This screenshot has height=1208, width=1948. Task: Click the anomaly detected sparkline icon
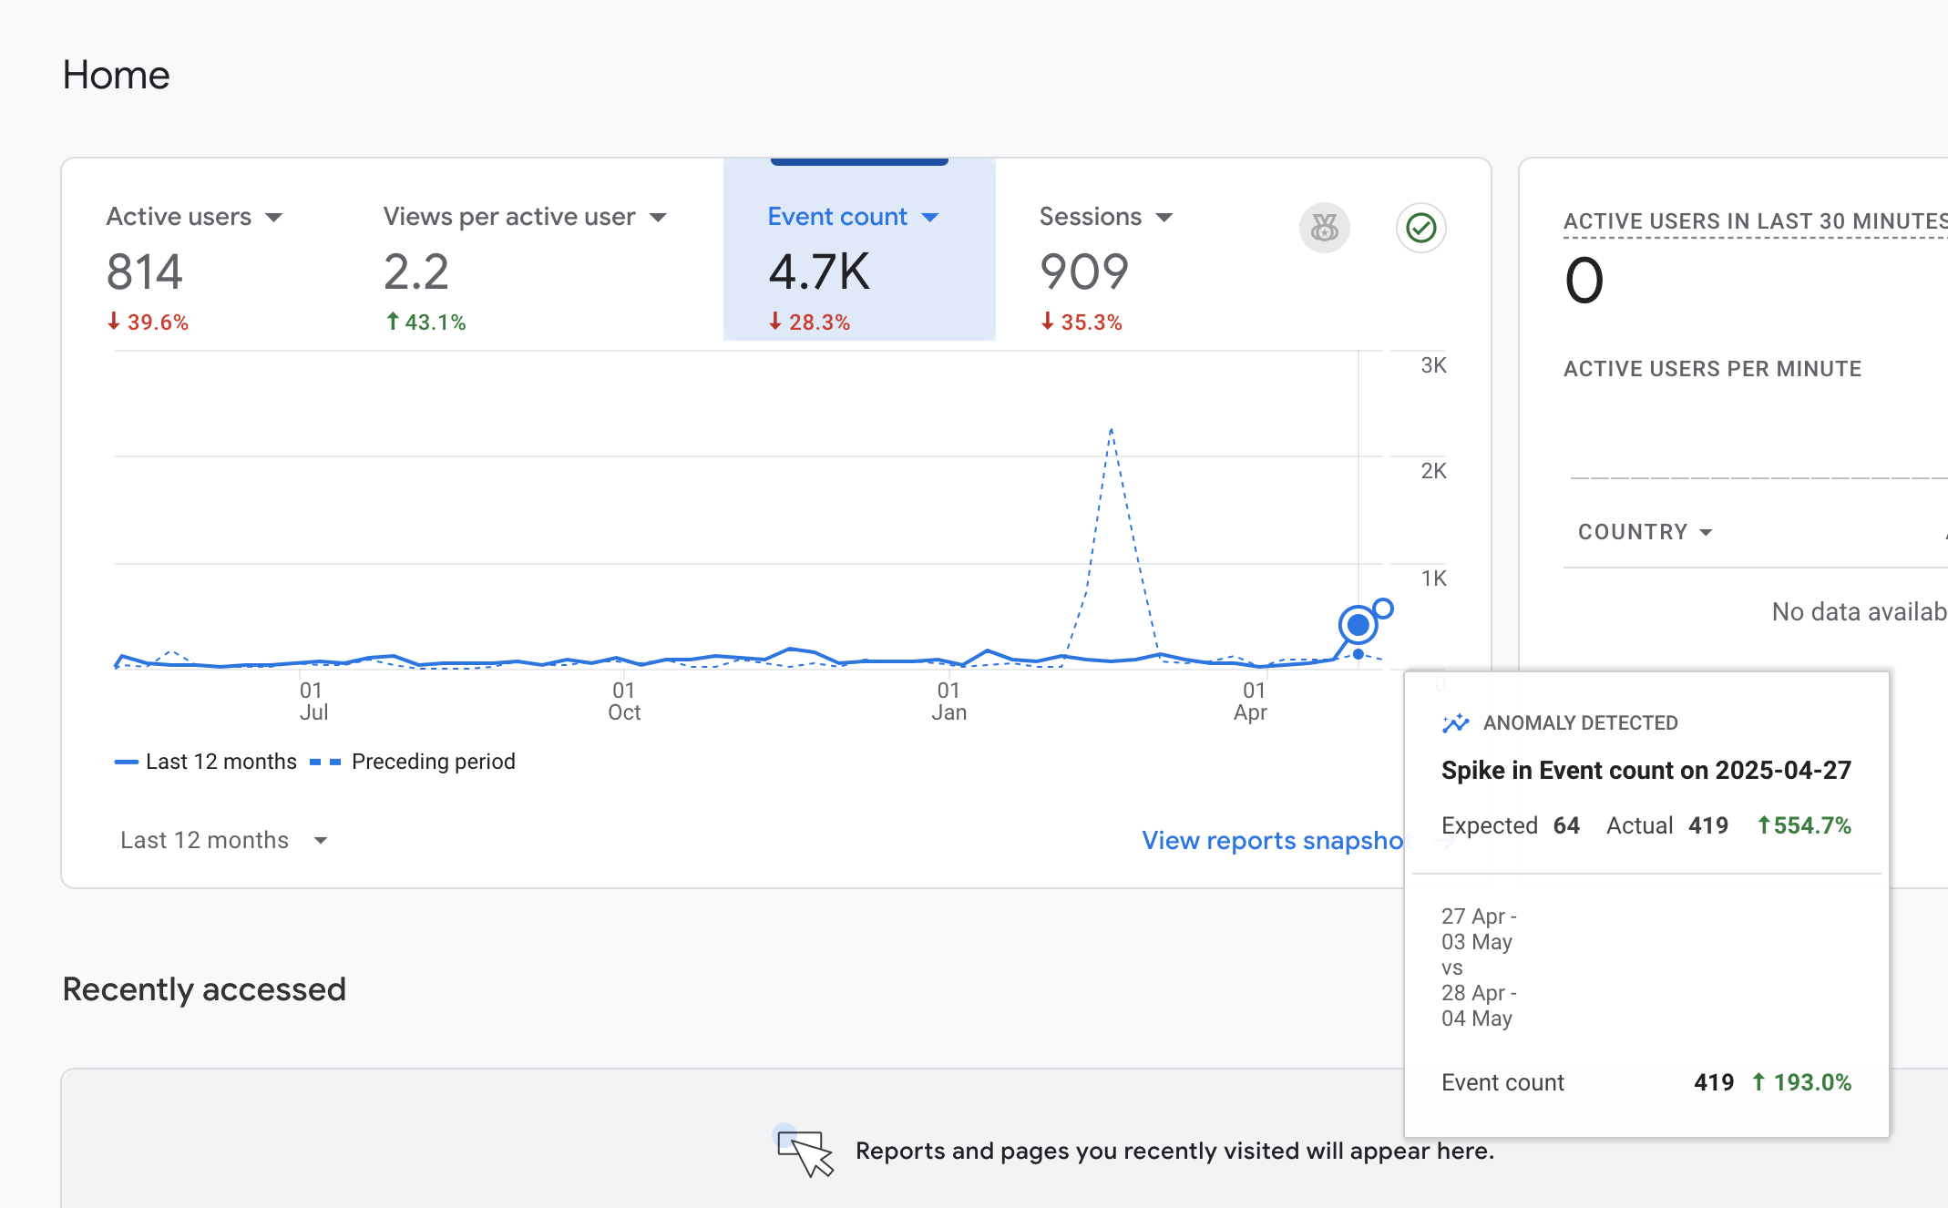tap(1455, 723)
